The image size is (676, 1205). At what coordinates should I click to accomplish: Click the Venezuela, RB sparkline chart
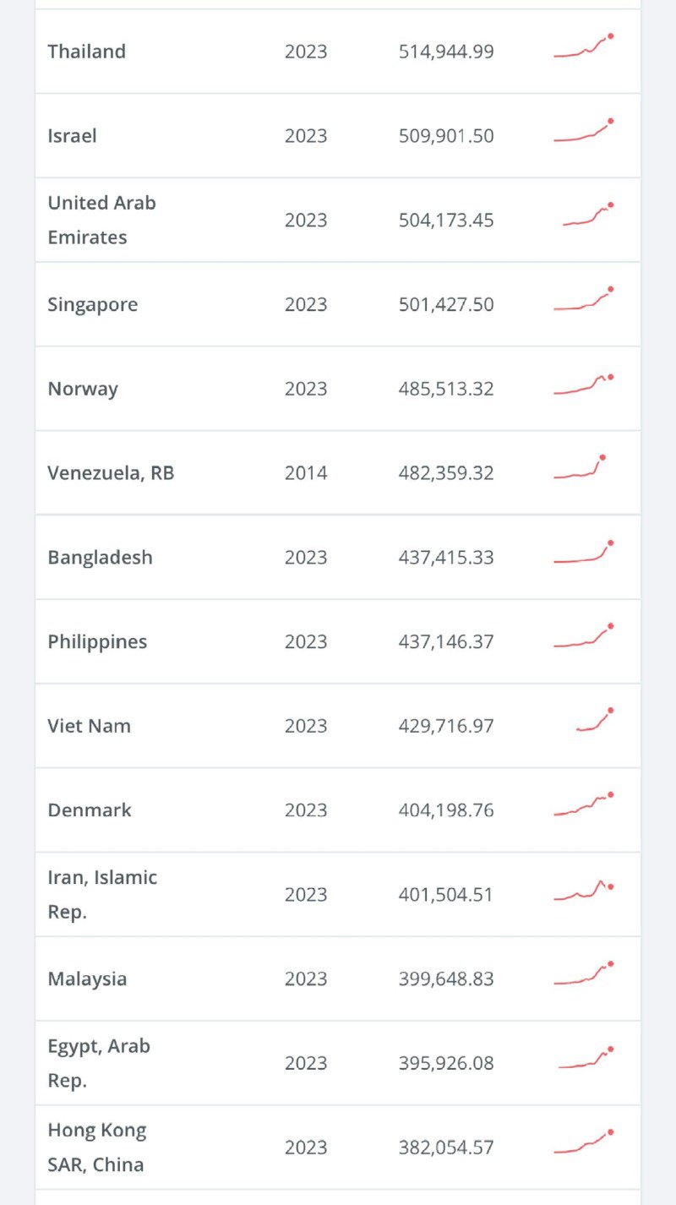tap(581, 469)
